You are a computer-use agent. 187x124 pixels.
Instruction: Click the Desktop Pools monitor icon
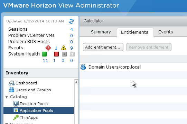(x=16, y=104)
